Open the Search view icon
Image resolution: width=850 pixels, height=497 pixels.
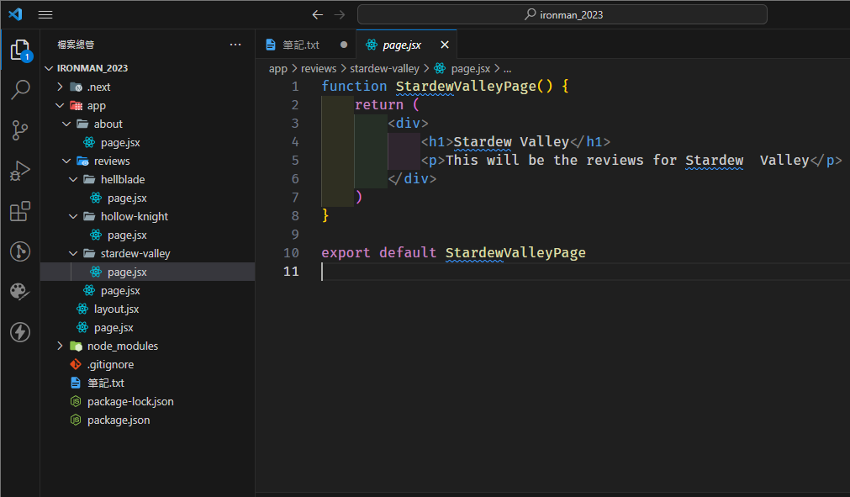coord(20,90)
